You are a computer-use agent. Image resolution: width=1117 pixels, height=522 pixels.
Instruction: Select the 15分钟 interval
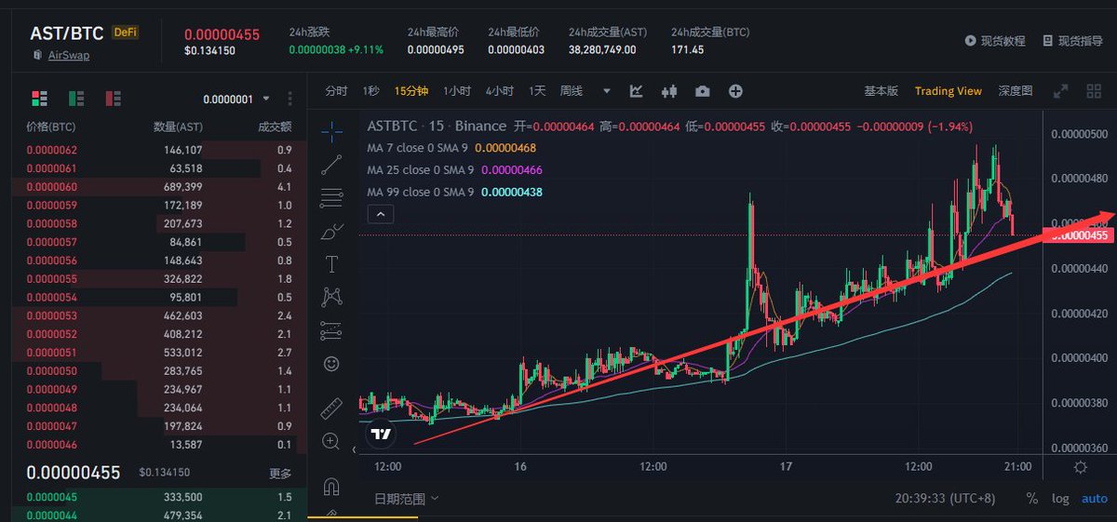coord(410,91)
